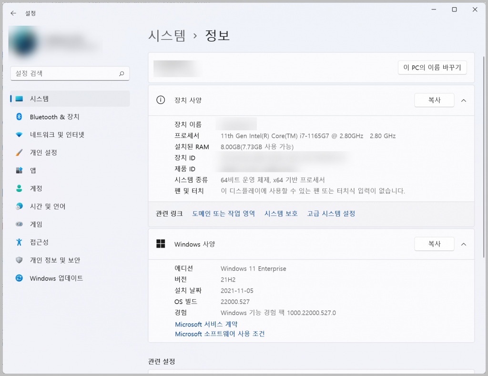Open Bluetooth & 장치 settings

click(70, 117)
